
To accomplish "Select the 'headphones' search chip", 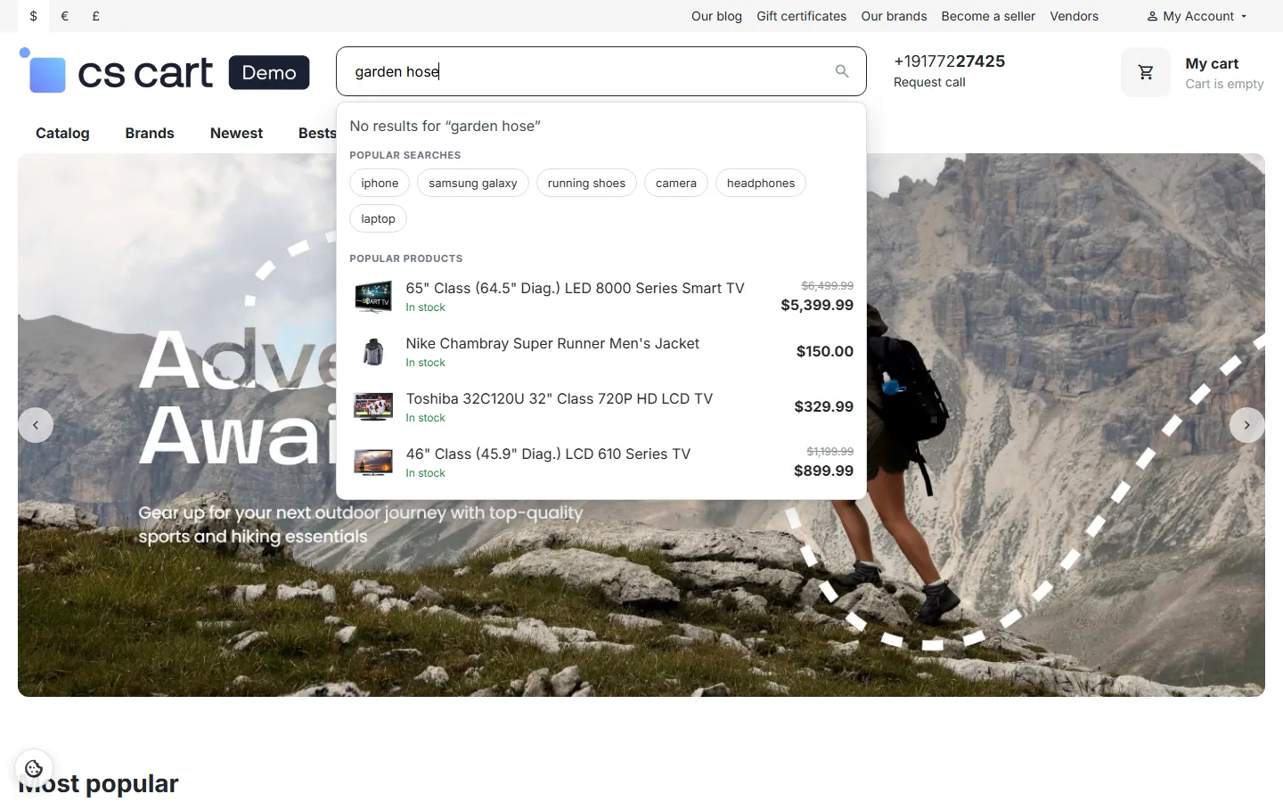I will [761, 183].
